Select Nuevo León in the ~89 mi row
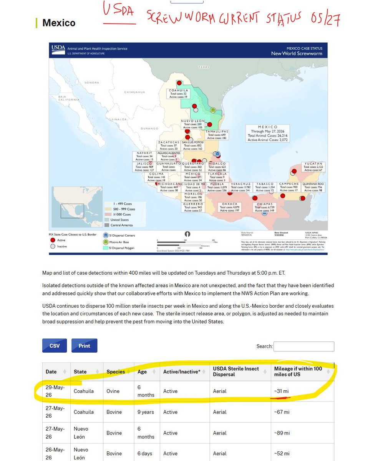388x461 pixels. (x=87, y=433)
